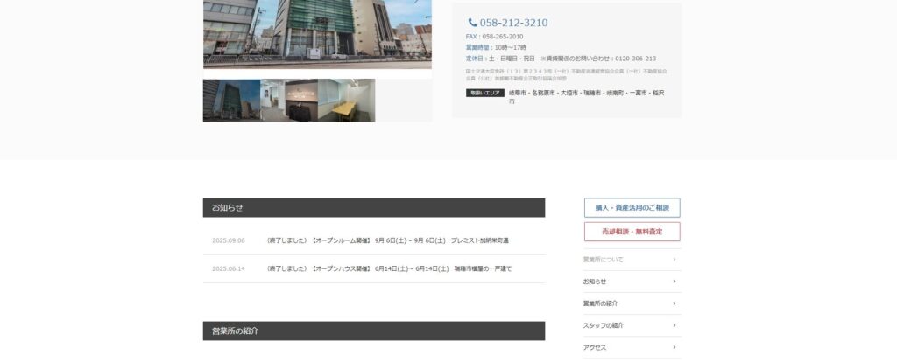Open the 2025.09.06 オープンルーム開催 news item
This screenshot has height=362, width=897.
point(387,240)
